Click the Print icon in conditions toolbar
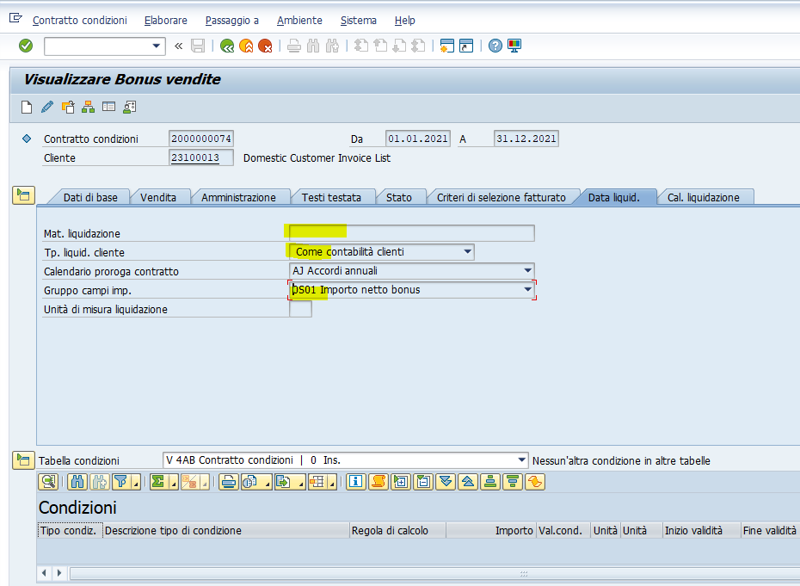The image size is (800, 586). pos(229,482)
